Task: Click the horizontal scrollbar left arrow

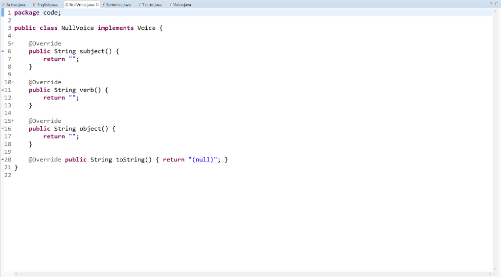Action: (x=16, y=274)
